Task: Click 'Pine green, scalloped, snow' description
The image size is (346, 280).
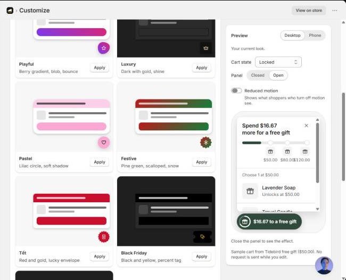Action: coord(150,166)
